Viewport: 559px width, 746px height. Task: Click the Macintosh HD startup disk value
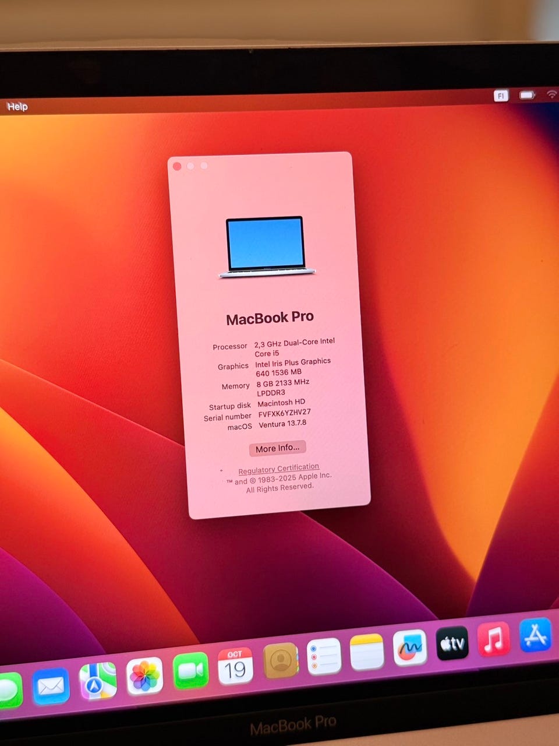pos(281,403)
